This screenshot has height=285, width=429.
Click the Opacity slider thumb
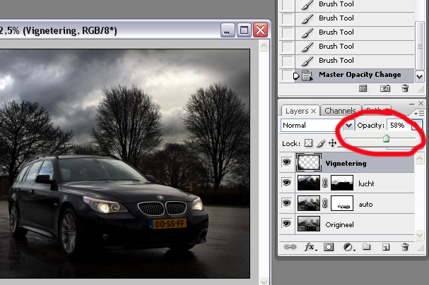pyautogui.click(x=386, y=138)
